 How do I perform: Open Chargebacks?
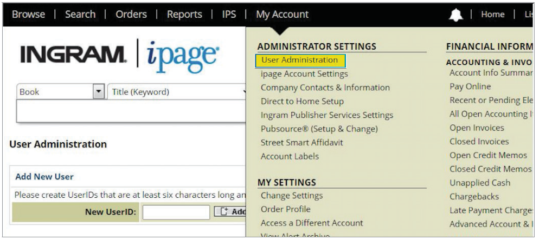[474, 196]
